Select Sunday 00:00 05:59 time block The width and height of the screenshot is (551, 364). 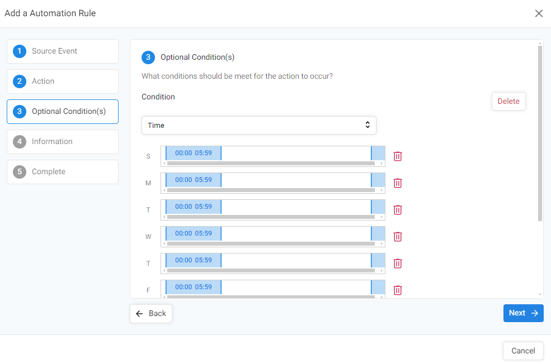coord(194,153)
